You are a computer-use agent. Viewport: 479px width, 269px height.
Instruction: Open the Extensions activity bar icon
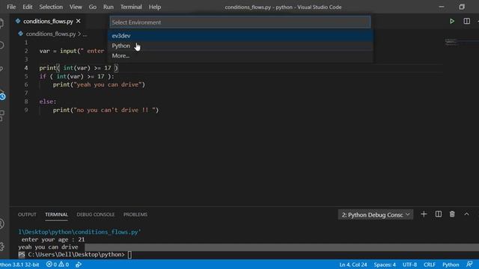tap(1, 116)
